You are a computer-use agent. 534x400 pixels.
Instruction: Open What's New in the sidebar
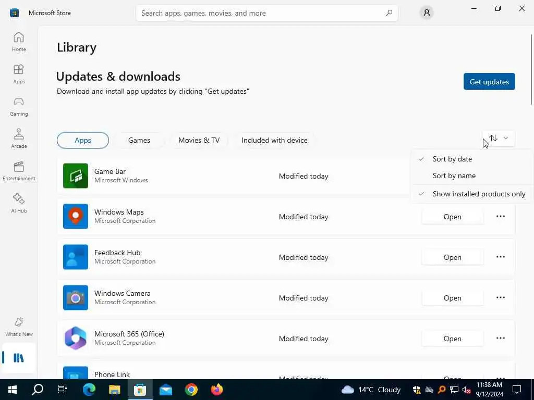point(19,327)
